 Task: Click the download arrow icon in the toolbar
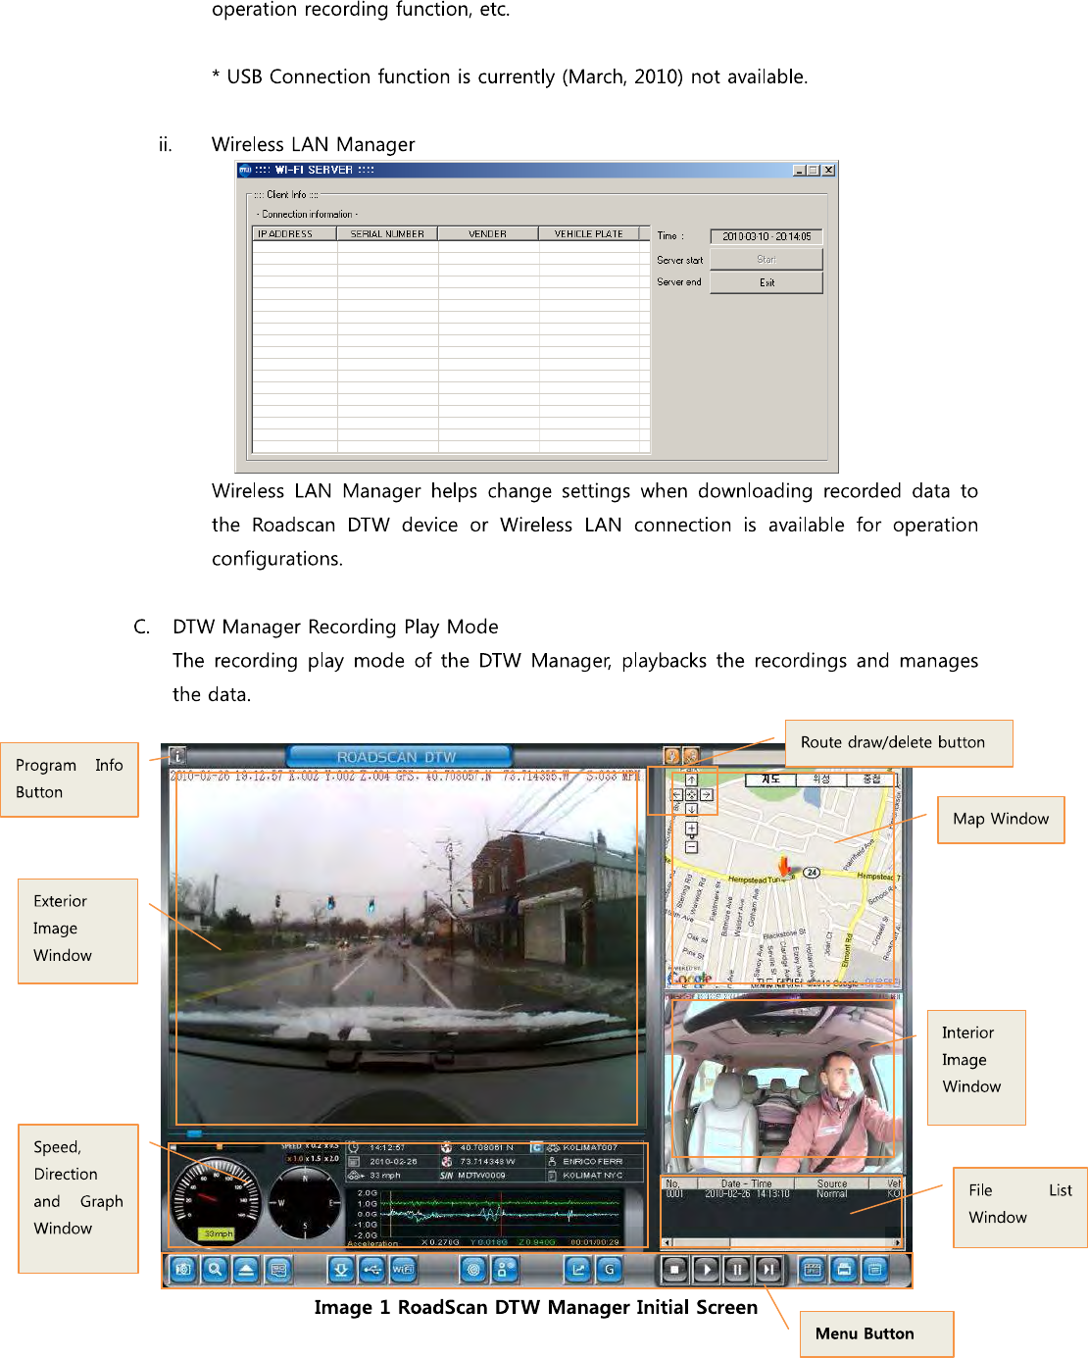point(341,1270)
